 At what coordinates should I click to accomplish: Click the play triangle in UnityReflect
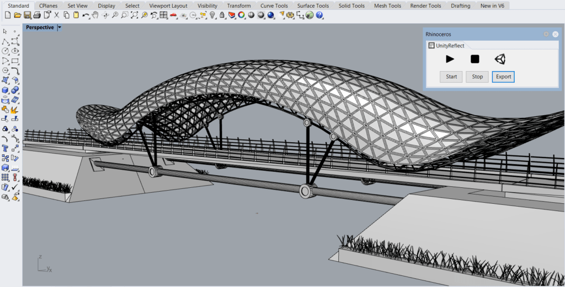[x=450, y=59]
